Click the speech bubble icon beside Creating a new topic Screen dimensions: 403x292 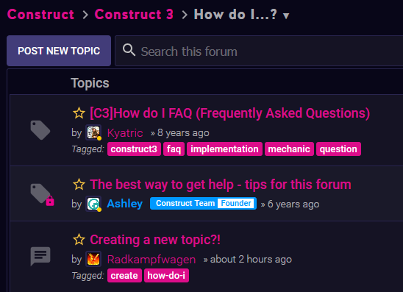click(40, 256)
